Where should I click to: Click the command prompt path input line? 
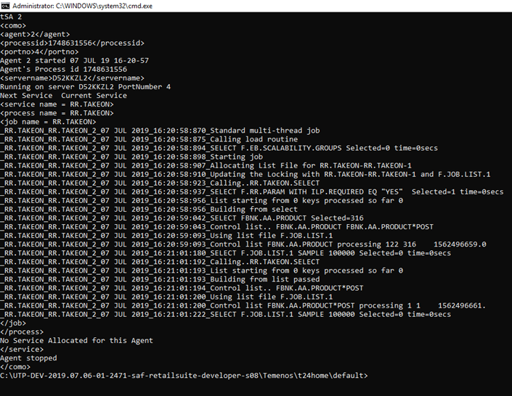tap(184, 376)
